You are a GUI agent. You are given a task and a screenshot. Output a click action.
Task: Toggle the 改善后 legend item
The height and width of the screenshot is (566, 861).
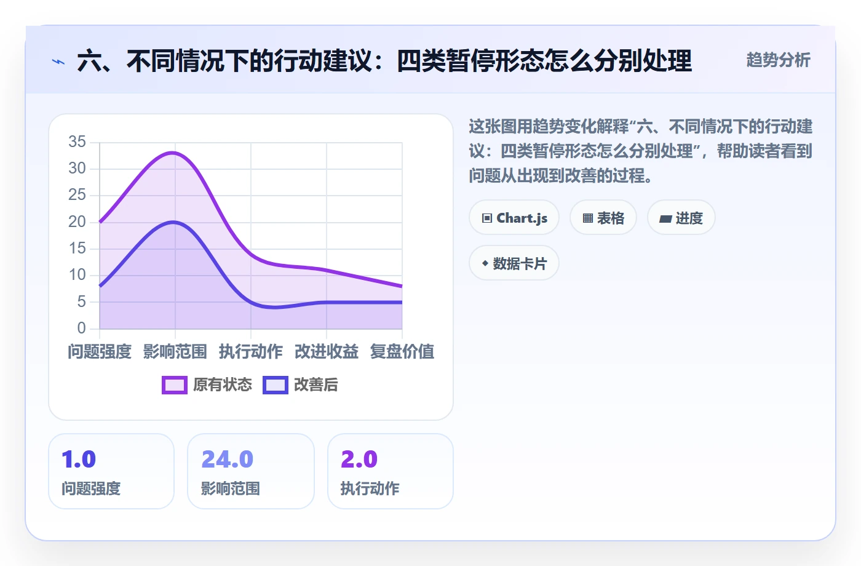coord(301,385)
